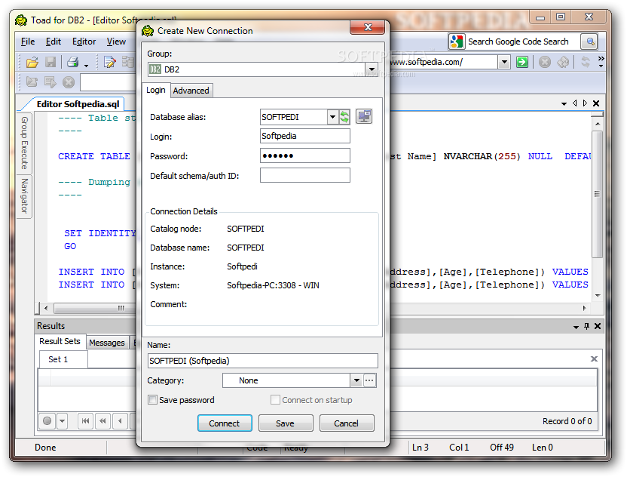Open the document tabs list dropdown
627x477 pixels.
click(564, 103)
